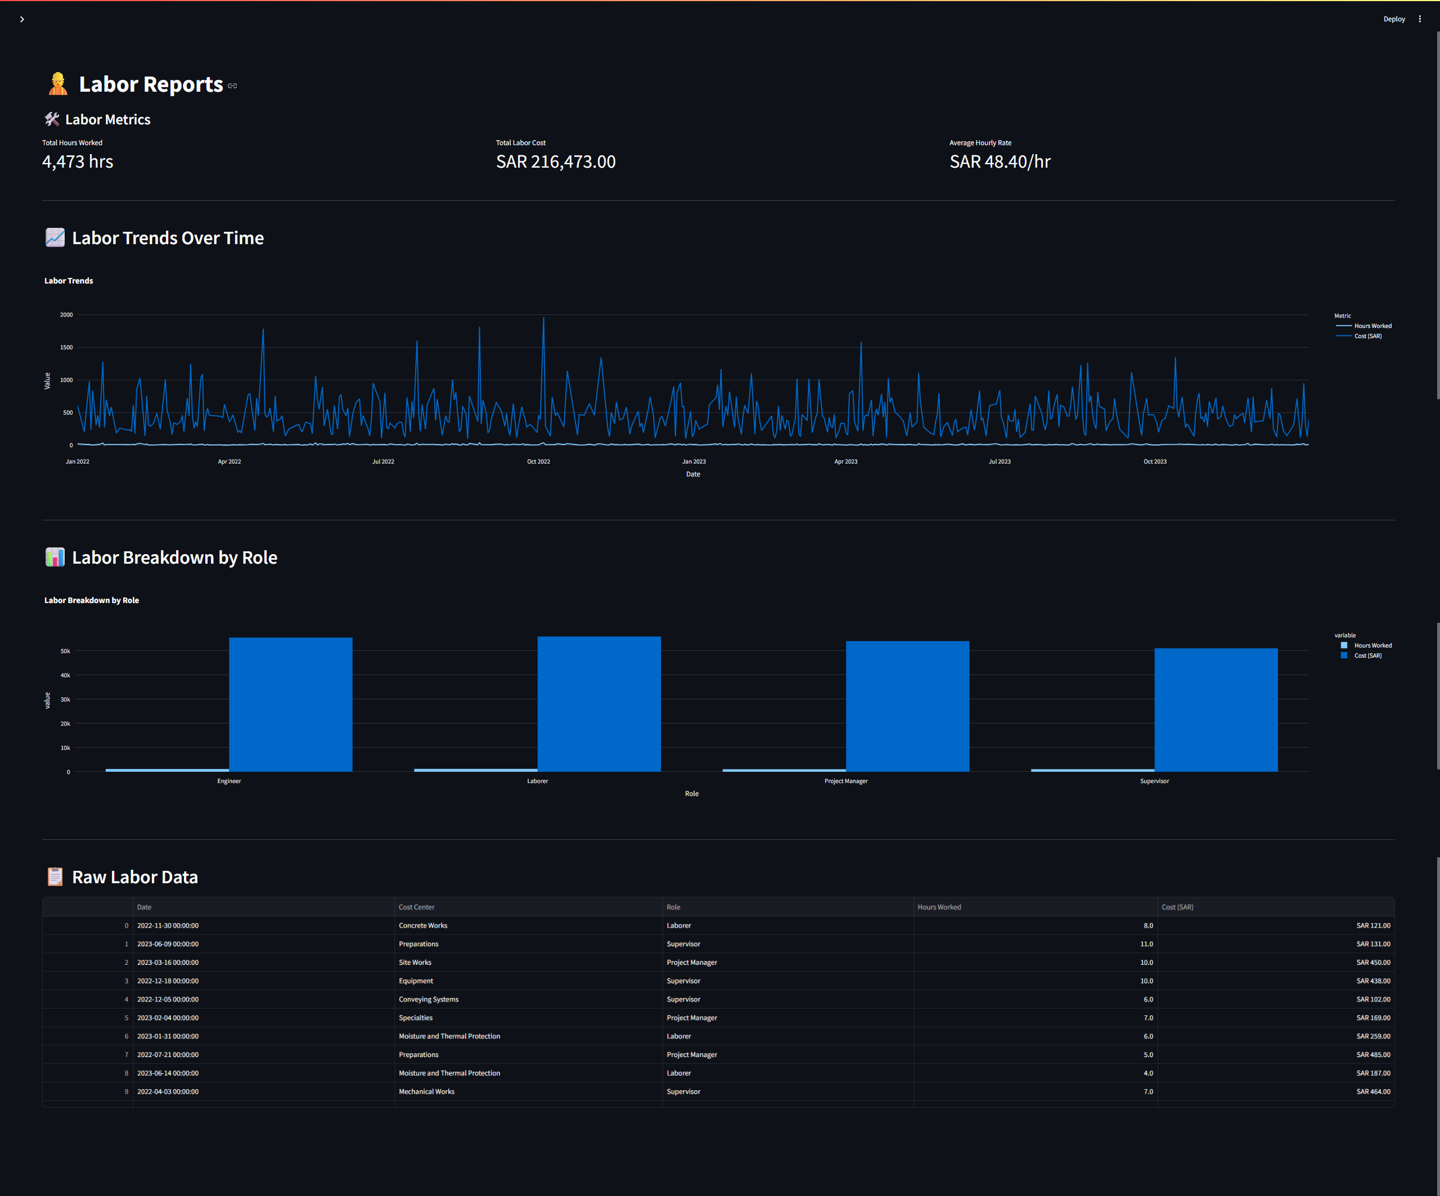Click the Supervisor cost bar

(x=1216, y=710)
